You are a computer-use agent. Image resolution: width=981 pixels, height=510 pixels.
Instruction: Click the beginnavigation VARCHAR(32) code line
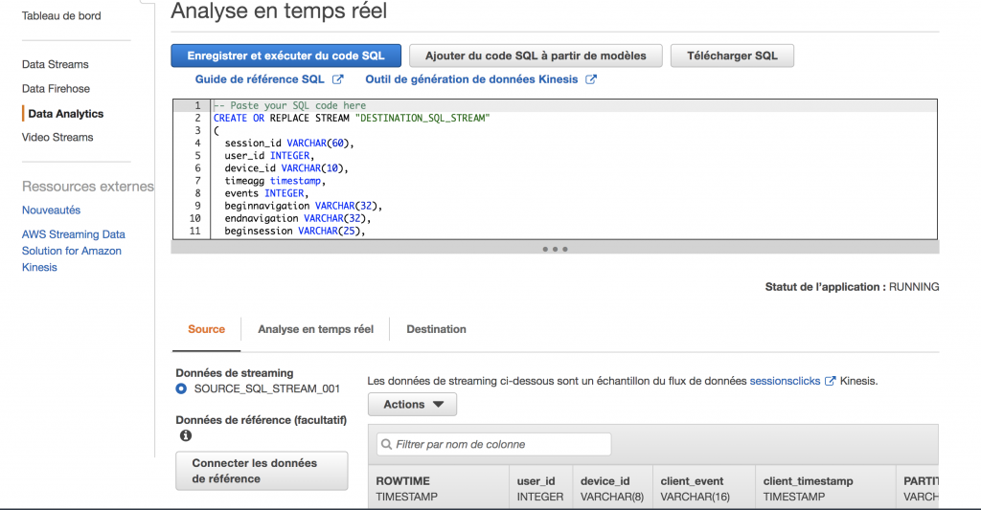click(x=304, y=206)
